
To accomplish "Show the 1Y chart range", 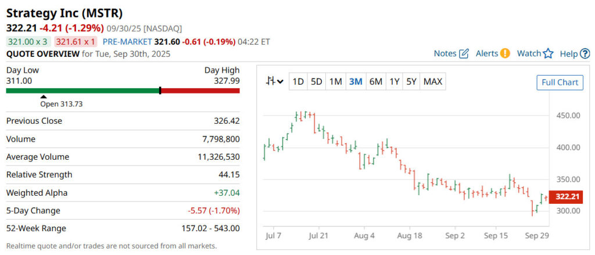I will click(x=394, y=82).
